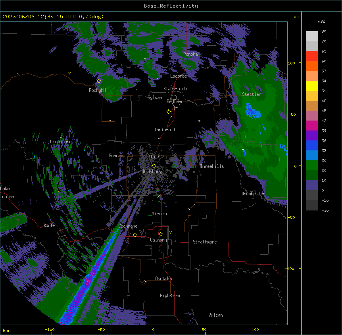This screenshot has height=335, width=342.
Task: Click the Lake Louise label at the left edge
Action: tap(7, 193)
